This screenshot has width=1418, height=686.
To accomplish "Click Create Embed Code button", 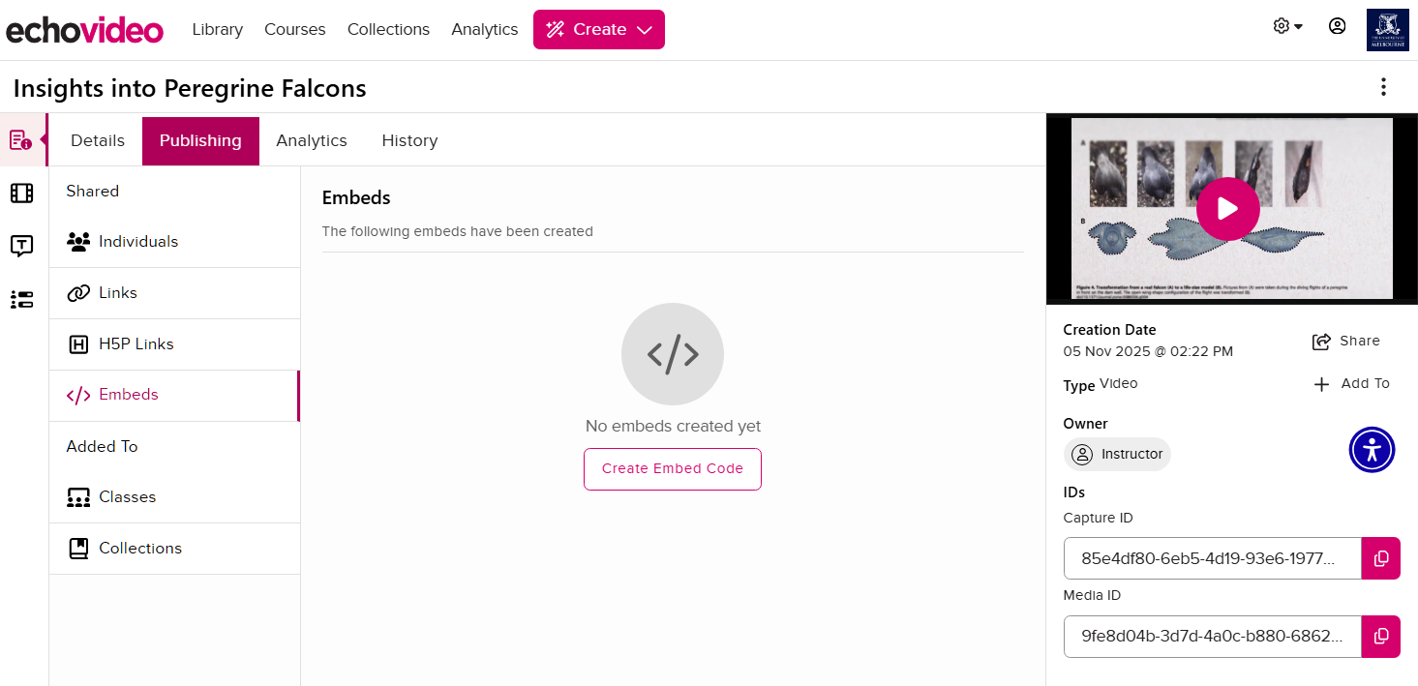I will coord(673,469).
